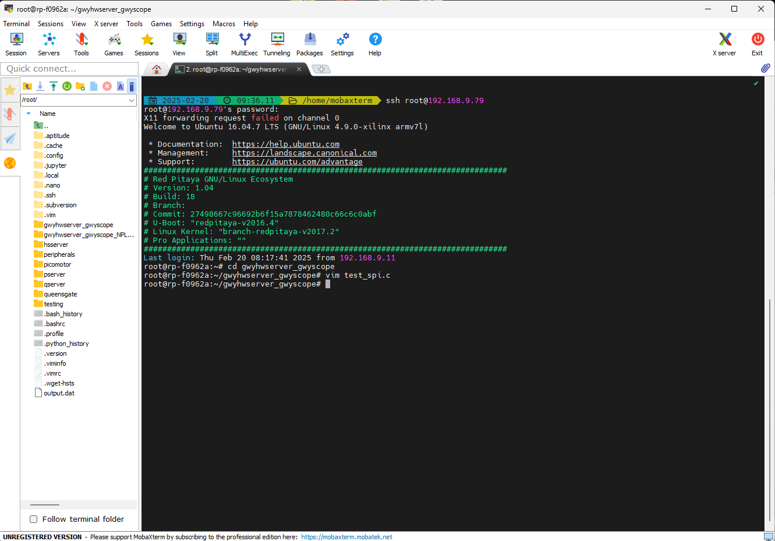
Task: Enable Follow terminal folder checkbox
Action: [34, 519]
